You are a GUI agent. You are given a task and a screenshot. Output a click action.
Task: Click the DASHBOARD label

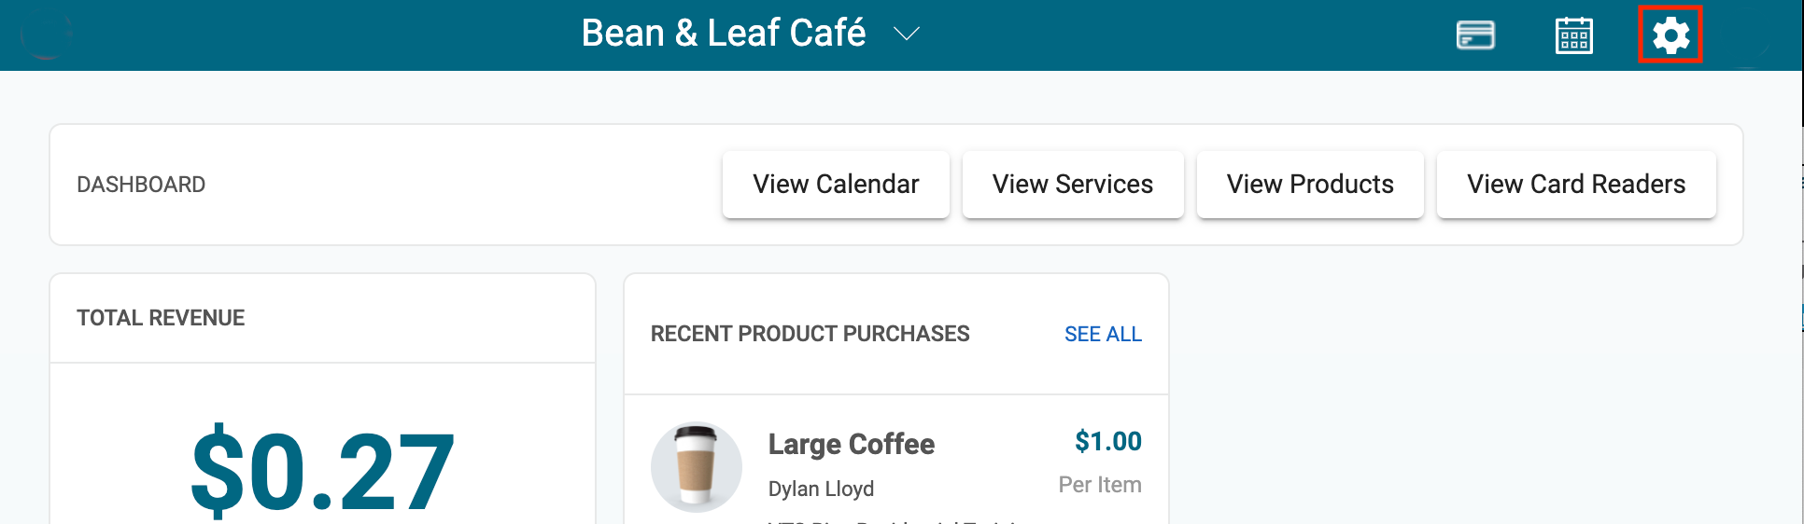[141, 185]
